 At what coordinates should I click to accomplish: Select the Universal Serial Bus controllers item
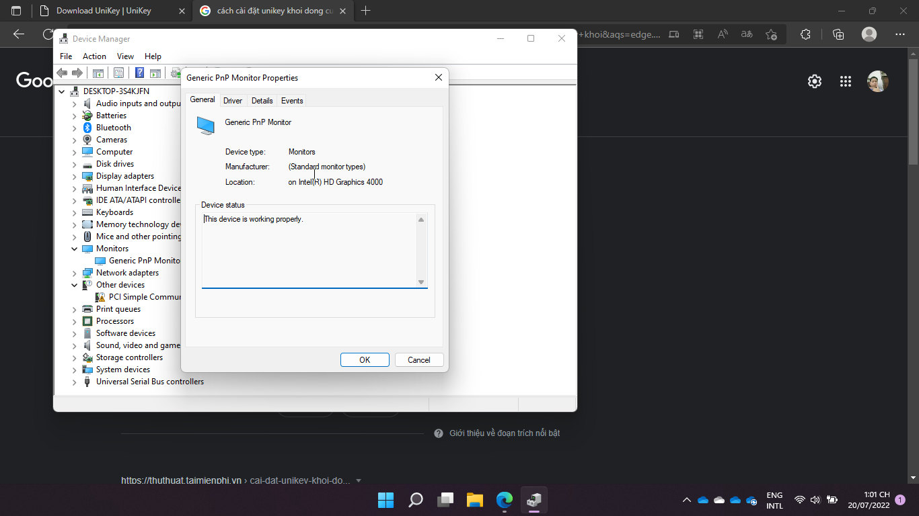tap(149, 382)
